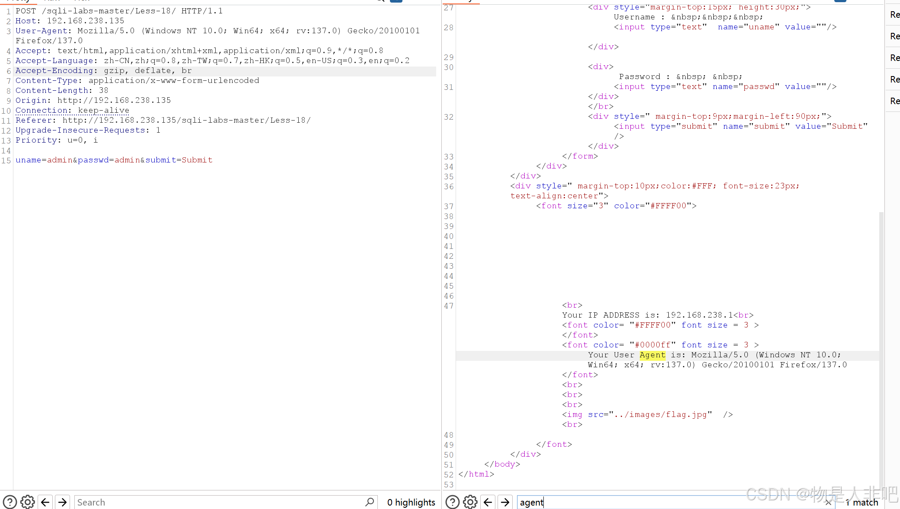Click magnifier icon in request search box

[370, 502]
